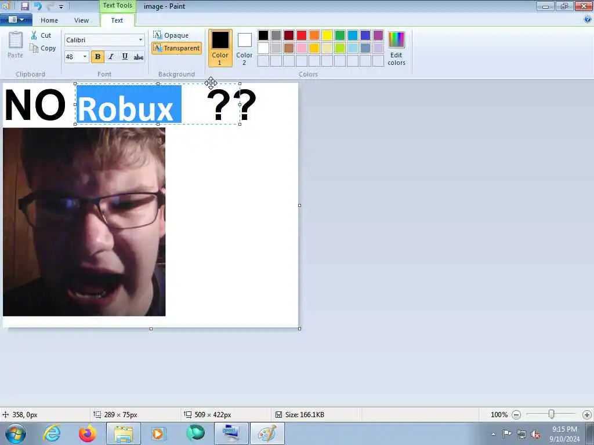Click the Undo arrow in title bar
The image size is (594, 445).
click(38, 6)
